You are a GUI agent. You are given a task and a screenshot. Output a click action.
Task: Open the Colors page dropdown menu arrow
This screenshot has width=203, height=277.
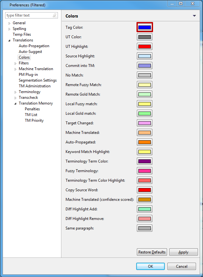[x=194, y=16]
